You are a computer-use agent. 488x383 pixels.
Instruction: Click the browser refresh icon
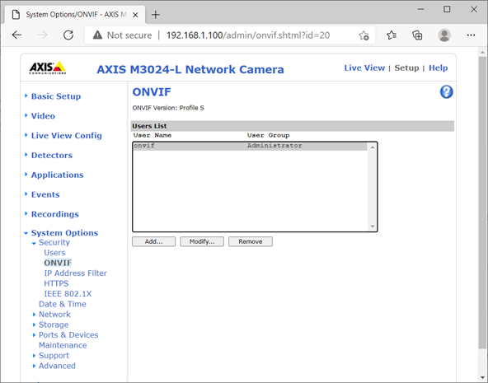pyautogui.click(x=68, y=35)
